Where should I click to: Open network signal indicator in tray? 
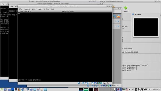(133, 89)
